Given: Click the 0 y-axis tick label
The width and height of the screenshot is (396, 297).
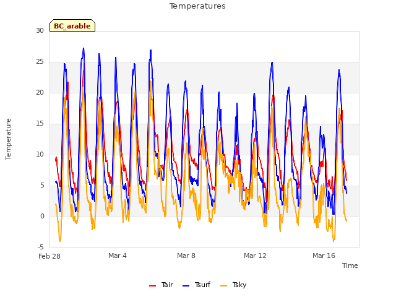Looking at the screenshot, I should (42, 216).
